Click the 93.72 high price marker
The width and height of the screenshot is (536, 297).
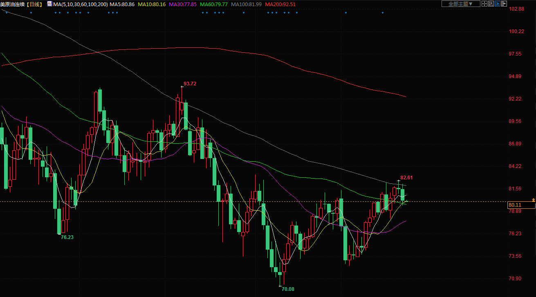click(190, 84)
